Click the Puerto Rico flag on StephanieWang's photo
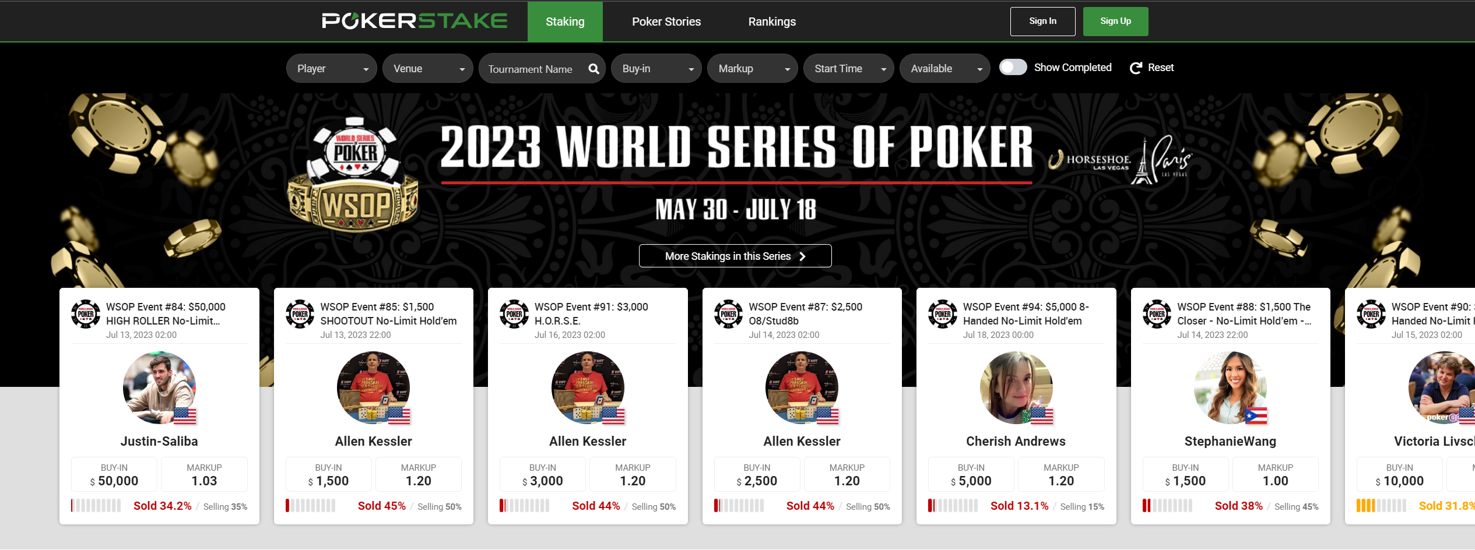1475x550 pixels. [x=1256, y=416]
